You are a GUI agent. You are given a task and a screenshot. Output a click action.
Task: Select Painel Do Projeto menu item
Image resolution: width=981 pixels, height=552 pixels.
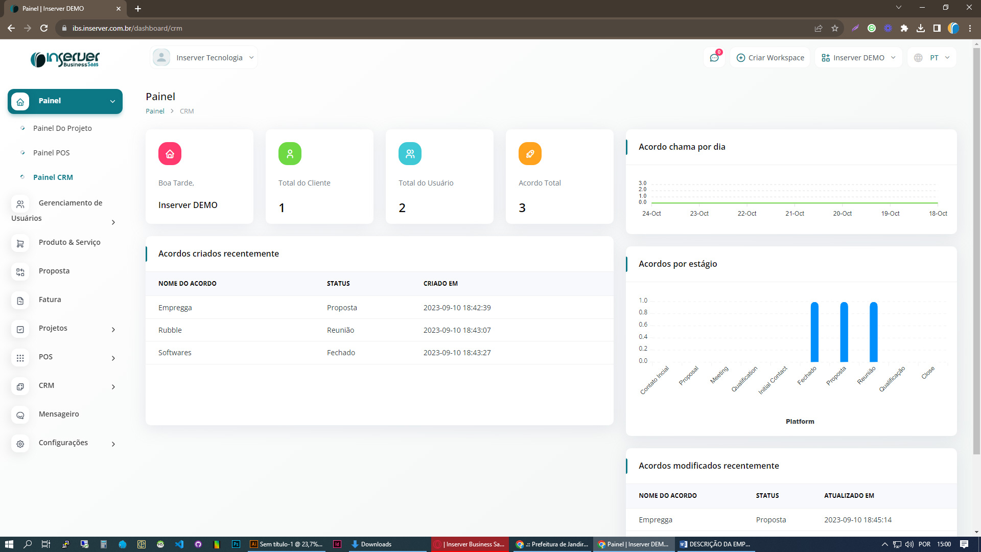pos(62,128)
